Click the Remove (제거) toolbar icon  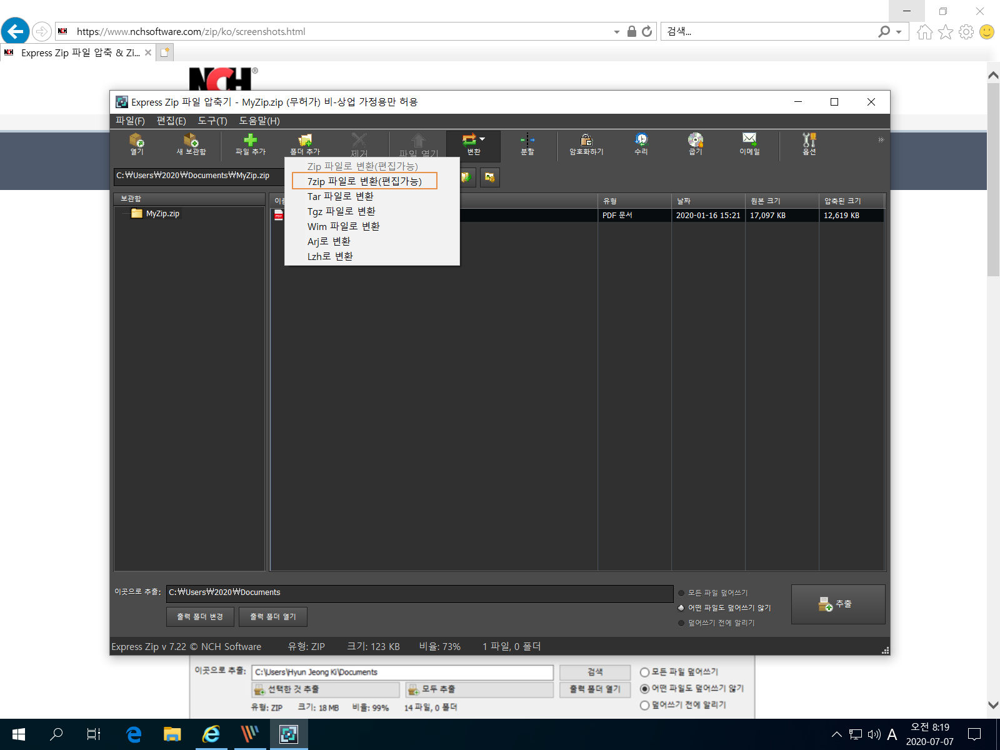pos(359,144)
